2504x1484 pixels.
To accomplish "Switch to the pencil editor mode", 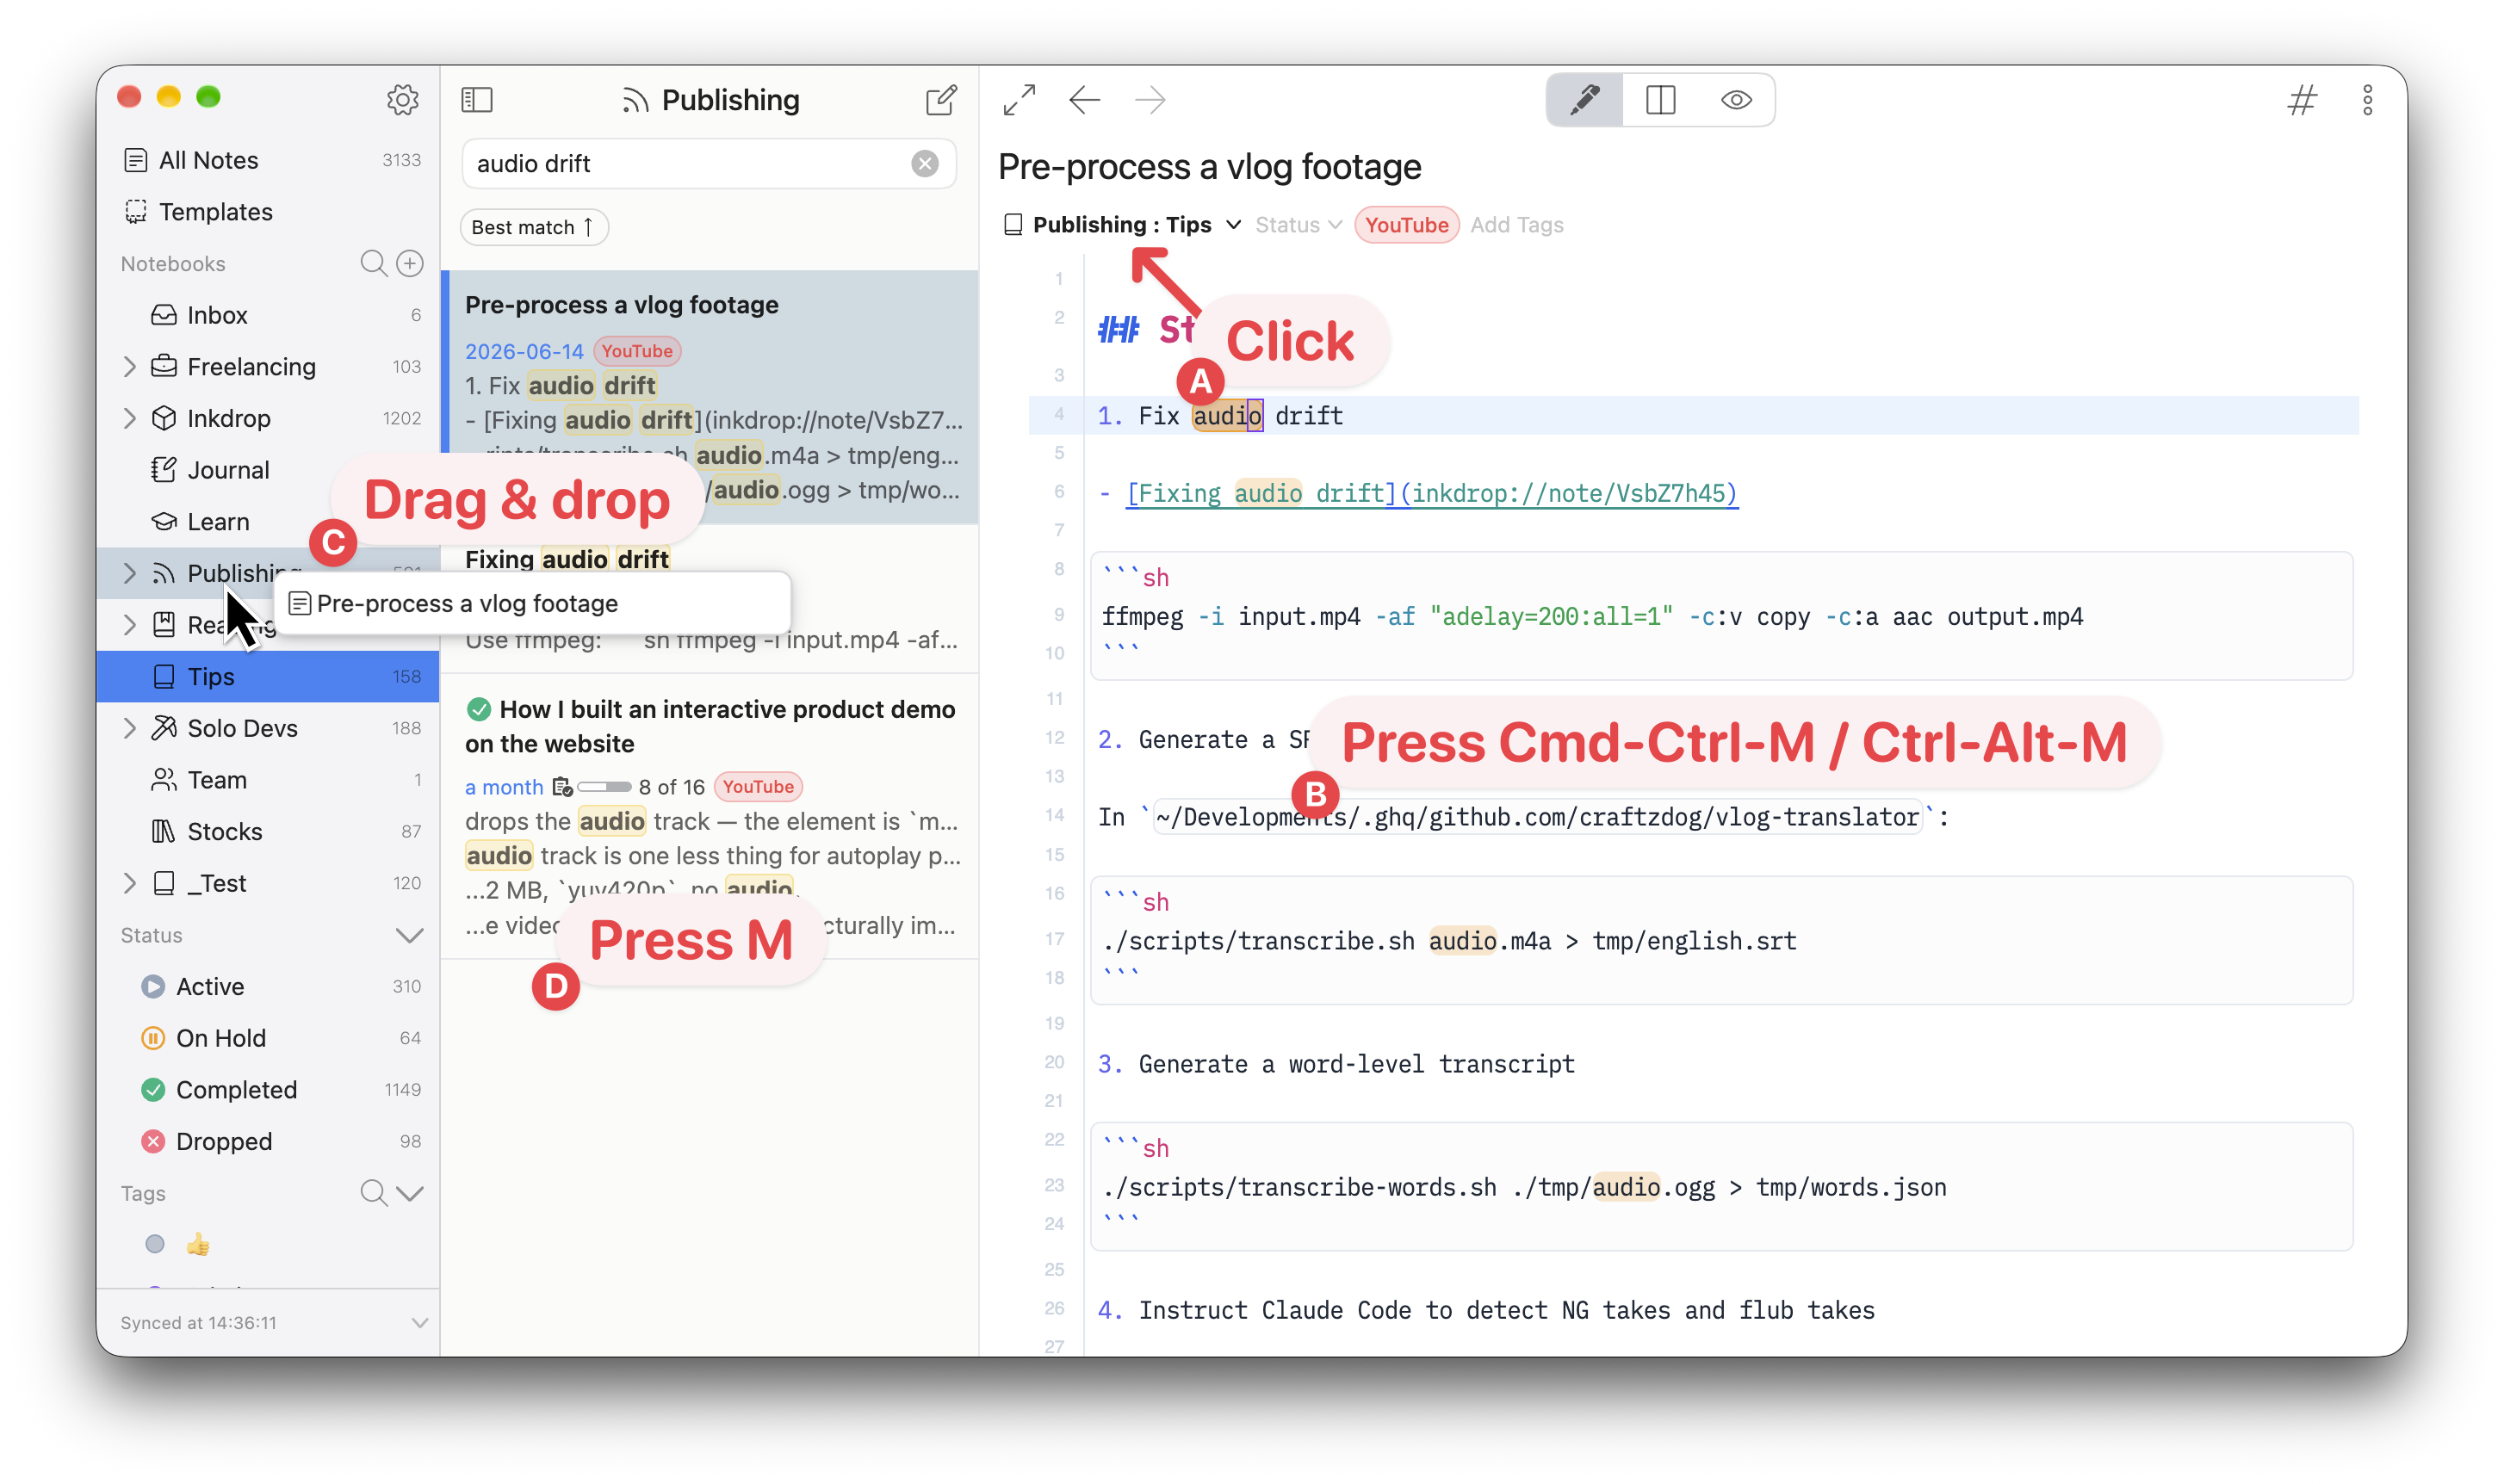I will pos(1585,99).
